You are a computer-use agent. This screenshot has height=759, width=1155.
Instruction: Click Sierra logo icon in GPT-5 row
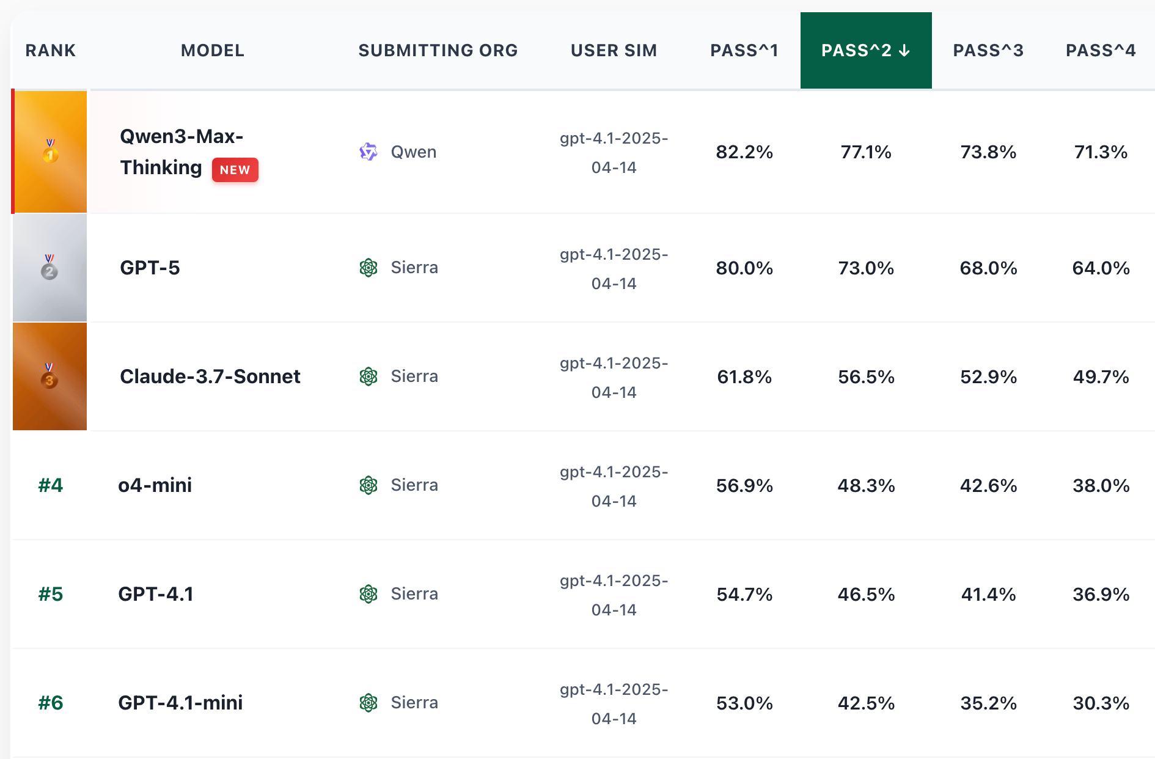369,268
